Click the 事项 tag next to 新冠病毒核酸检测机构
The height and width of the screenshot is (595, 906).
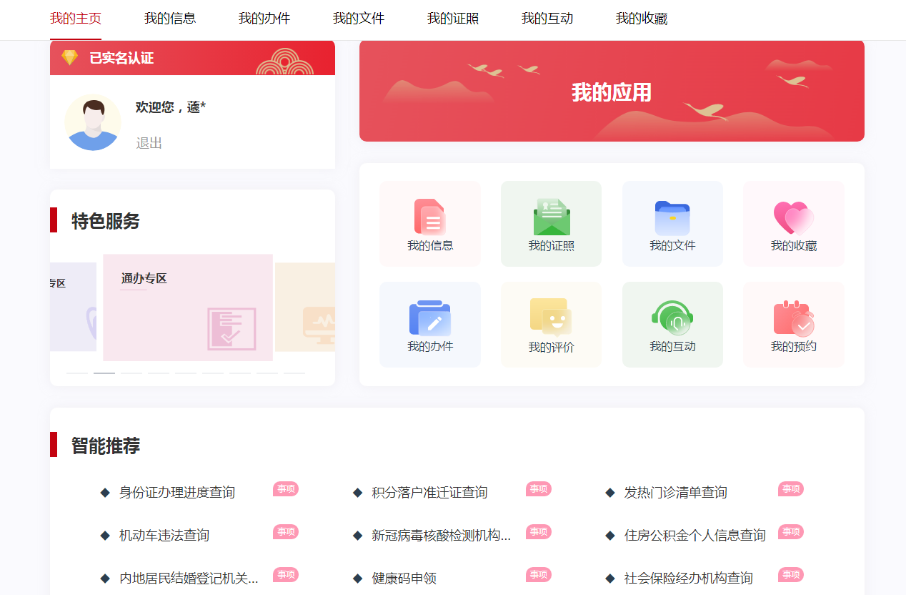539,532
